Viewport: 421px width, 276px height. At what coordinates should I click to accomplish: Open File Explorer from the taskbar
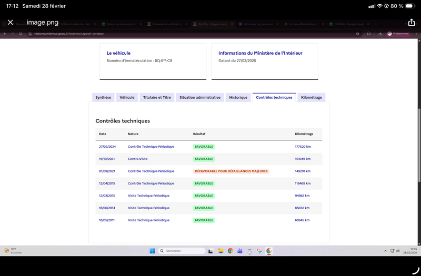tap(221, 251)
